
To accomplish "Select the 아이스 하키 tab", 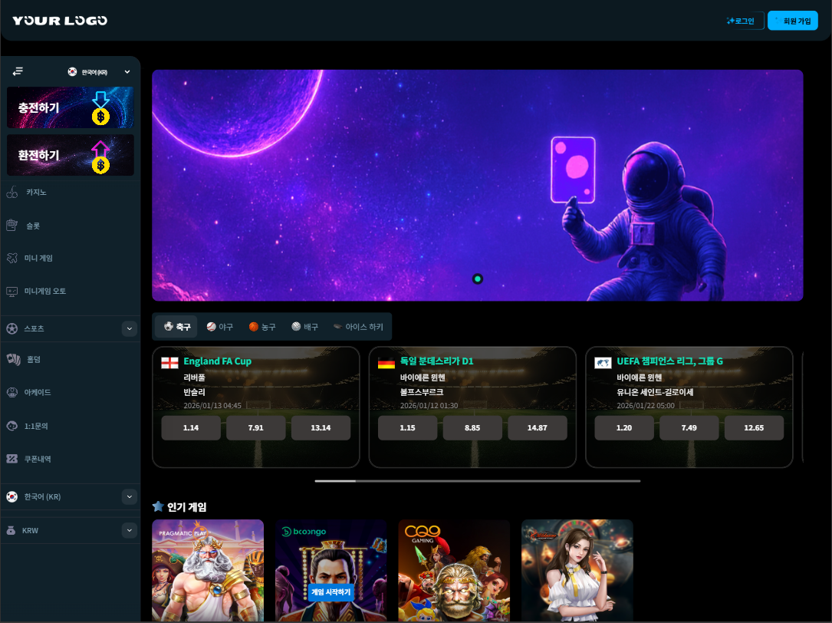I will point(357,327).
